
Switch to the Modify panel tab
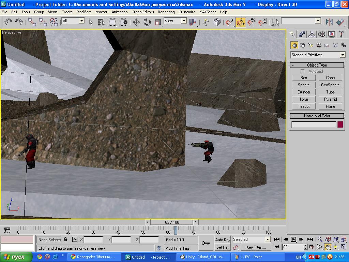tap(302, 34)
